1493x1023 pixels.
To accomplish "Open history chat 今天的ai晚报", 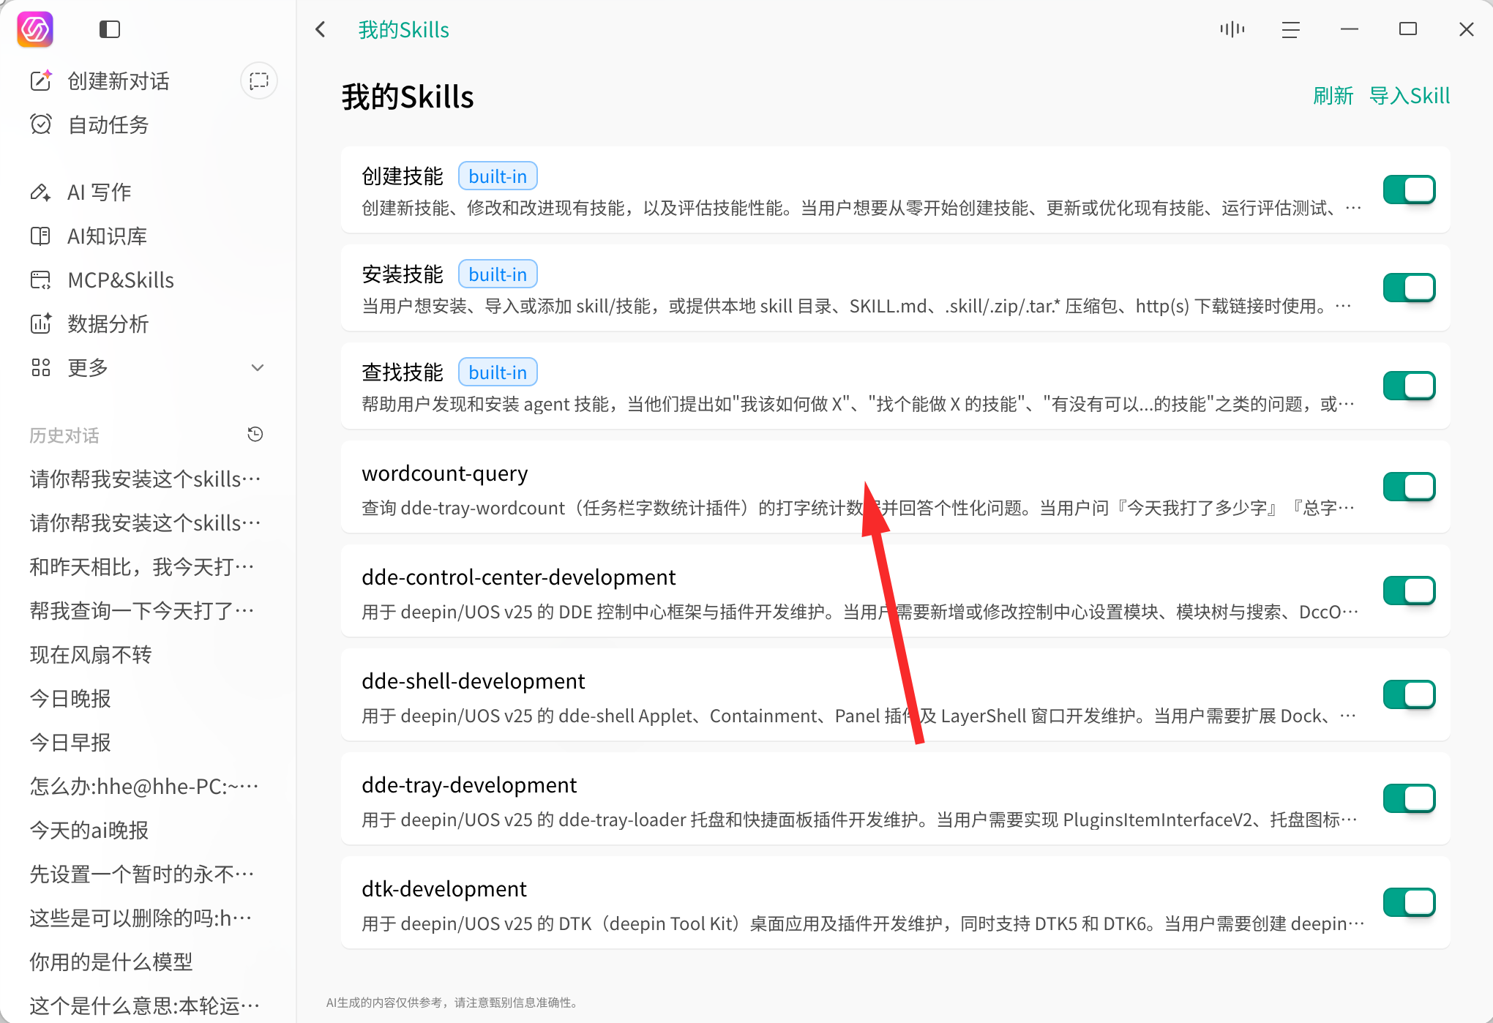I will [89, 830].
